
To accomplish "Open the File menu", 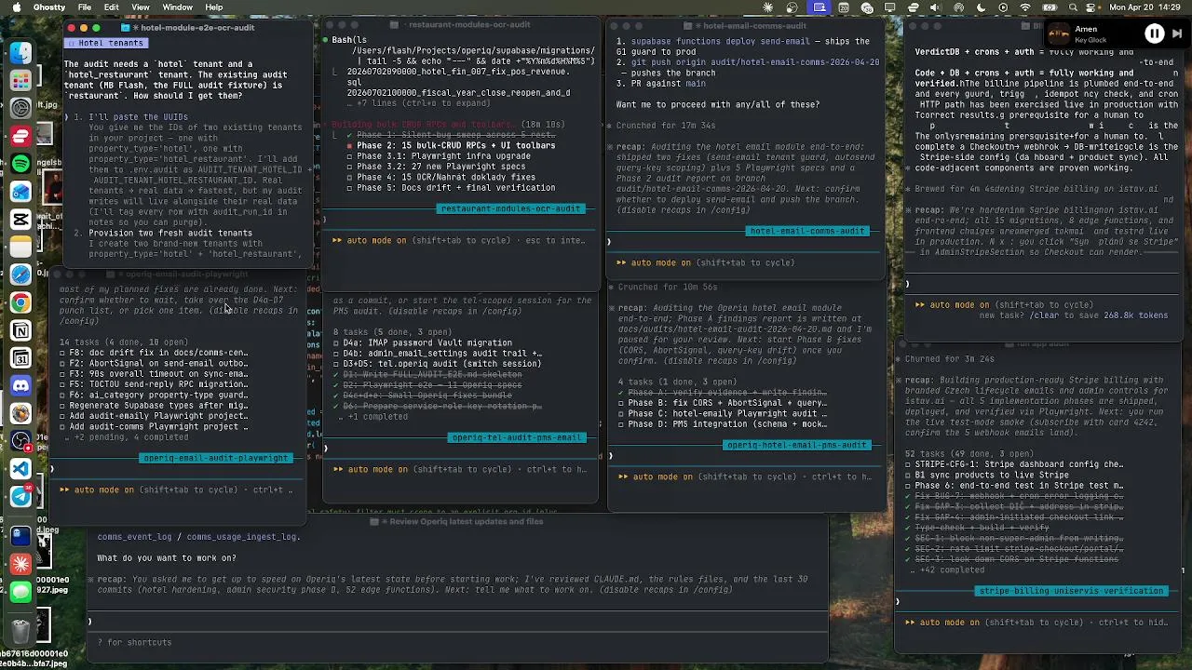I will click(x=85, y=7).
